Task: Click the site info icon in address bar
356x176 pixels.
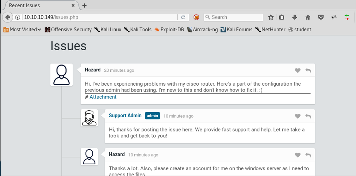Action: tap(18, 17)
